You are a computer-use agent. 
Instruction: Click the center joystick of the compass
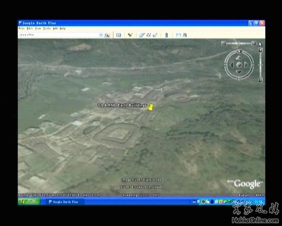[239, 65]
